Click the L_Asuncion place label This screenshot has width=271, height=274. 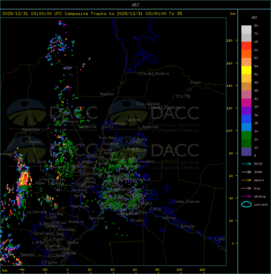[x=148, y=127]
